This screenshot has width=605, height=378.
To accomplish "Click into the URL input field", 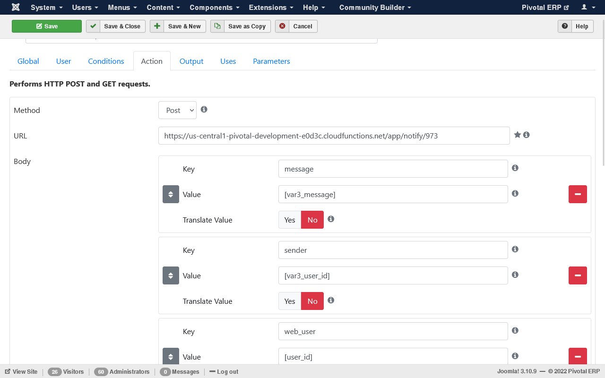I will coord(334,136).
